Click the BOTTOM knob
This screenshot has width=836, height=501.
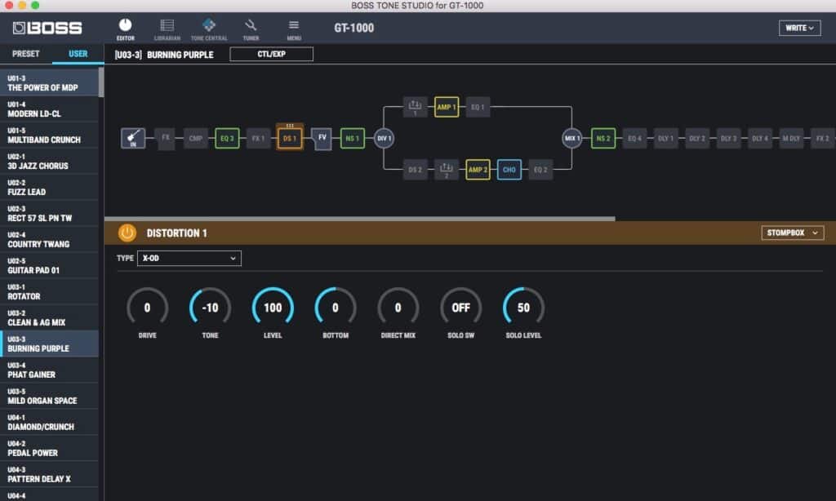336,308
